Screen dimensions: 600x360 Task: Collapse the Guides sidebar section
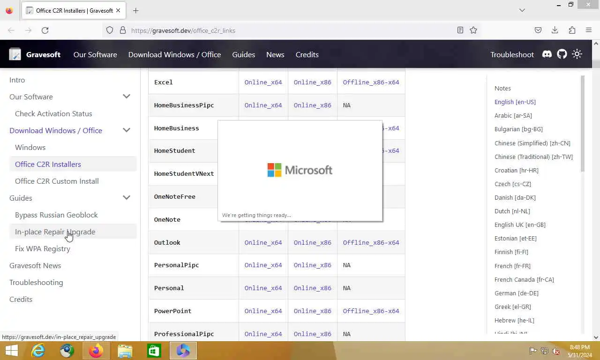(127, 198)
